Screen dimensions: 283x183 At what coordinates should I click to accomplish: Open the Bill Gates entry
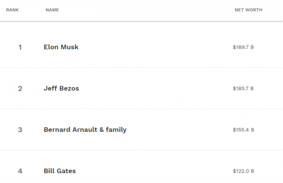click(59, 171)
